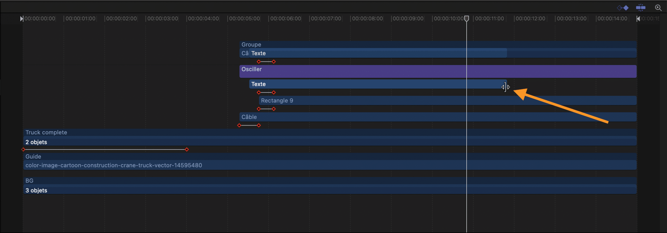Screen dimensions: 667x233
Task: Select the purple Osciller behavior bar
Action: pos(438,71)
